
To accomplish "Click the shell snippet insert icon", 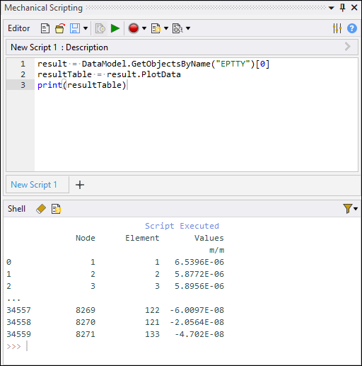I will [56, 209].
